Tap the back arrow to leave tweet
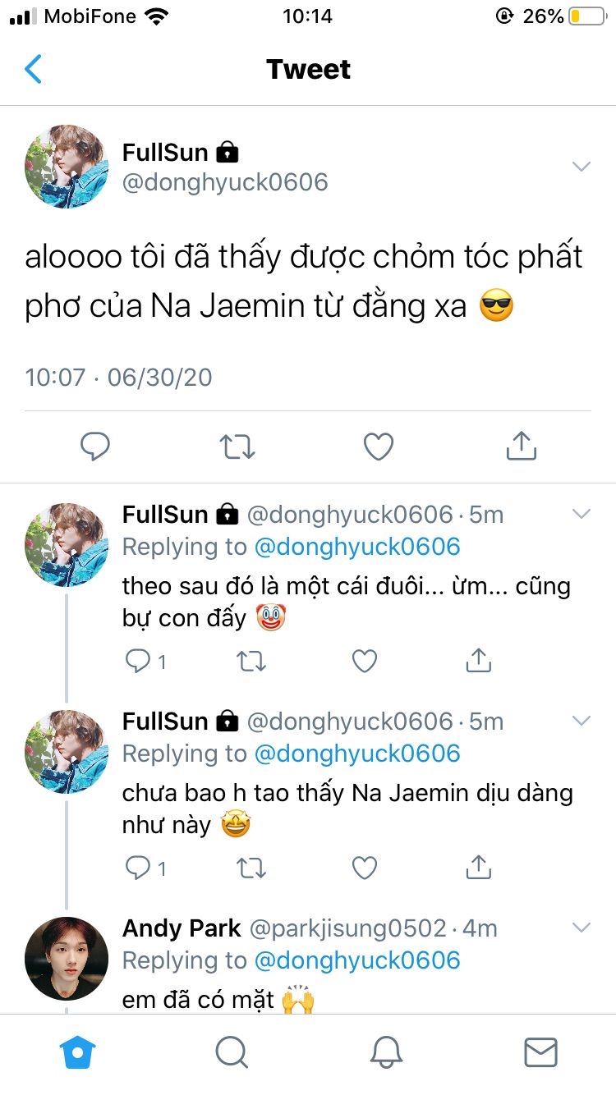This screenshot has height=1095, width=616. 34,70
